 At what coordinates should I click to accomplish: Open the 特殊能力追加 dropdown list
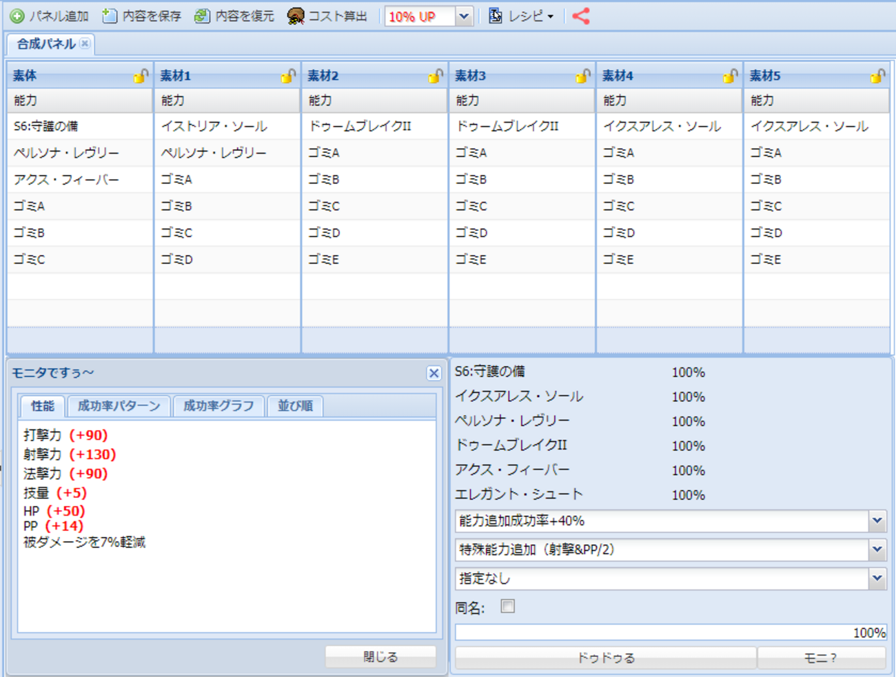(877, 549)
